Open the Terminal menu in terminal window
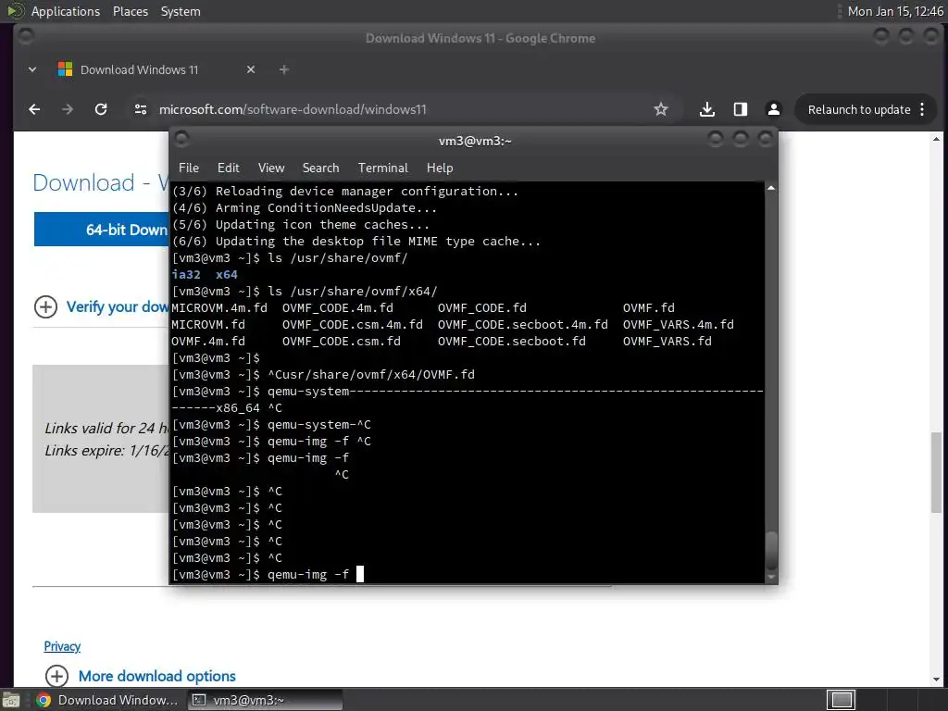 382,168
